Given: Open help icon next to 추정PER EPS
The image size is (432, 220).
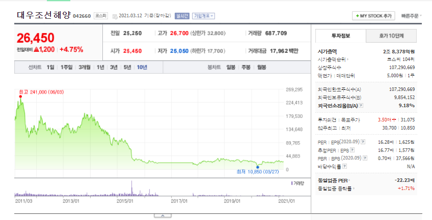Looking at the screenshot, I should pyautogui.click(x=352, y=150).
